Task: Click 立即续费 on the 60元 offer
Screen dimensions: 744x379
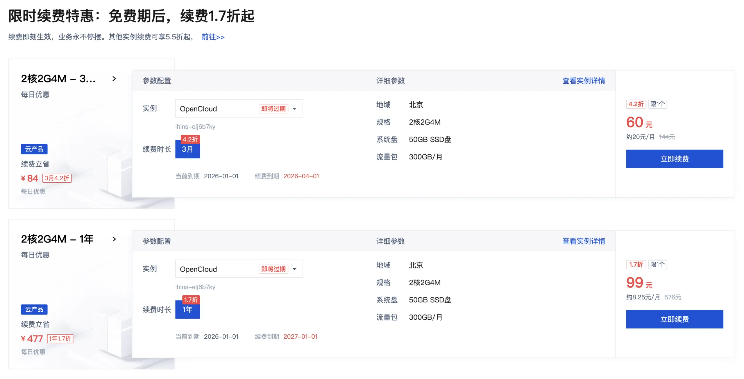Action: pyautogui.click(x=674, y=159)
